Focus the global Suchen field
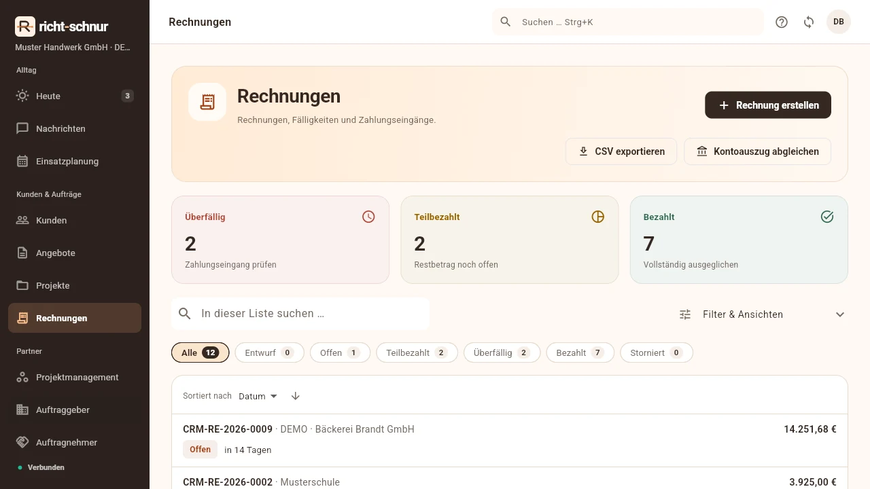The height and width of the screenshot is (489, 870). click(628, 22)
